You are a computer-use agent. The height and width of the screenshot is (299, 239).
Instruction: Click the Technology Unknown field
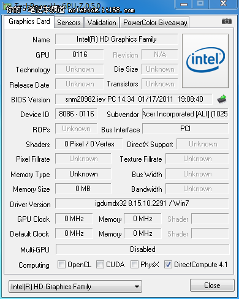[x=80, y=69]
